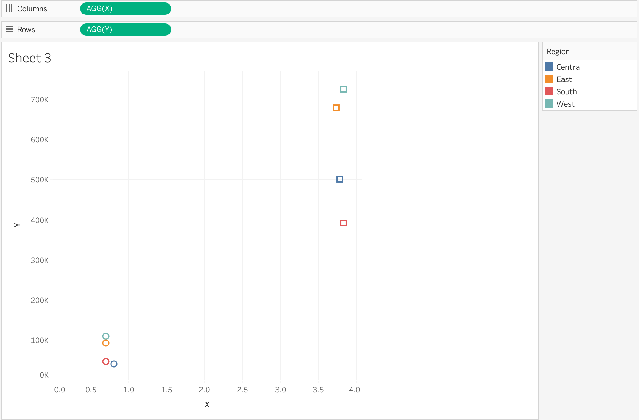Click the 2.0 X-axis tick label
The height and width of the screenshot is (420, 639).
point(204,390)
